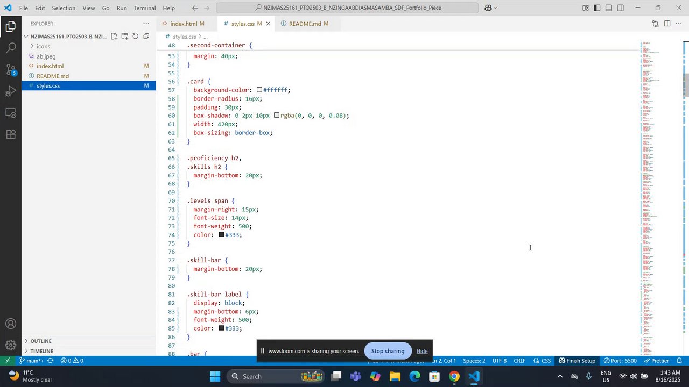Image resolution: width=689 pixels, height=387 pixels.
Task: Open the Run and Debug view
Action: tap(11, 91)
